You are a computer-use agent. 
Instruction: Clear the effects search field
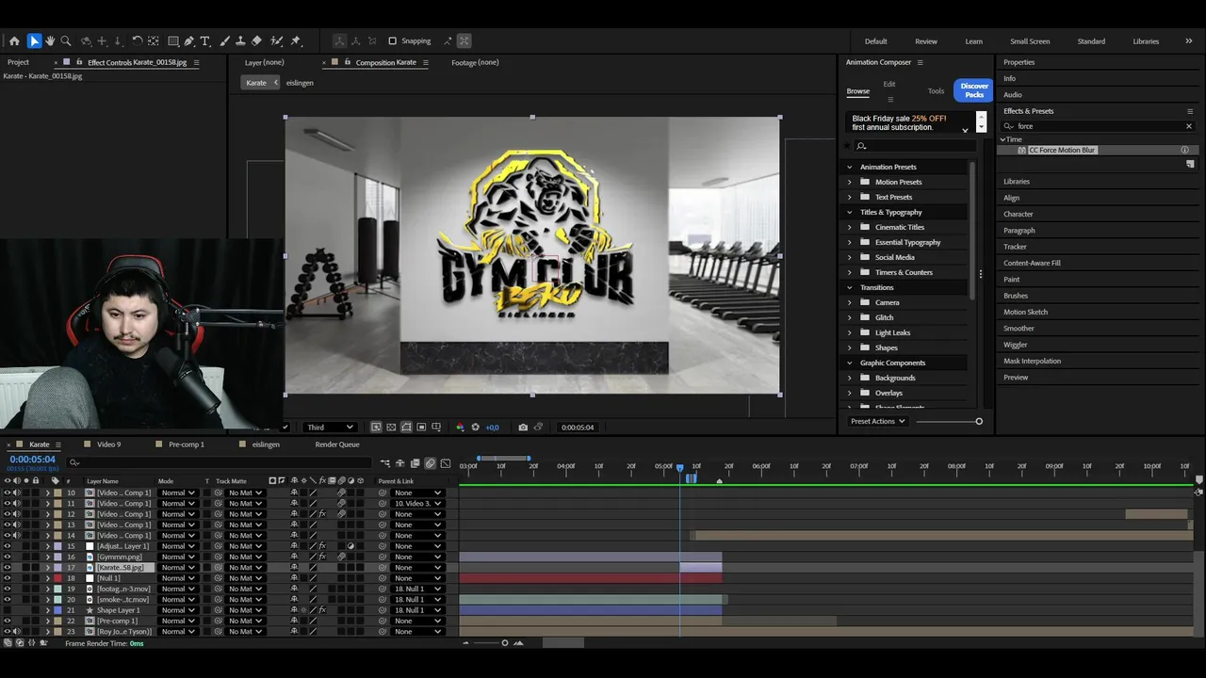coord(1188,126)
